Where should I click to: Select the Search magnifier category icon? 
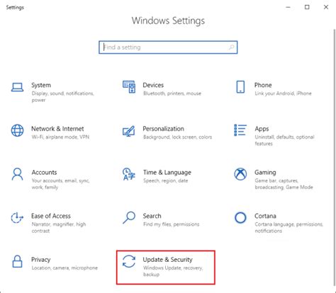coord(129,217)
